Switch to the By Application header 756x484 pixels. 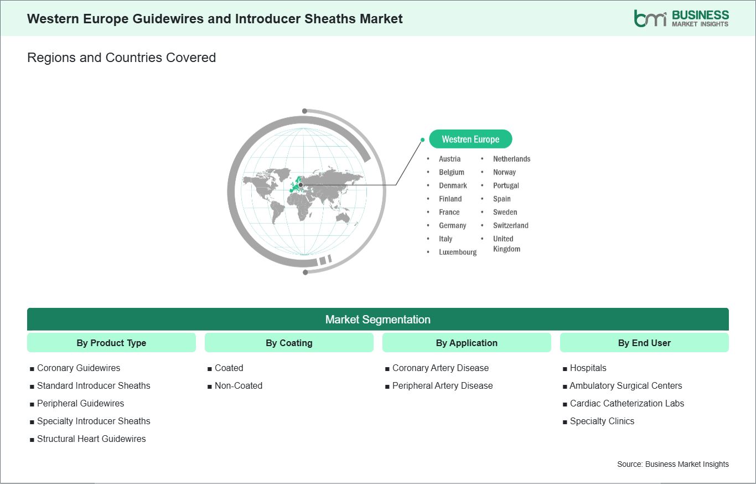pos(467,343)
